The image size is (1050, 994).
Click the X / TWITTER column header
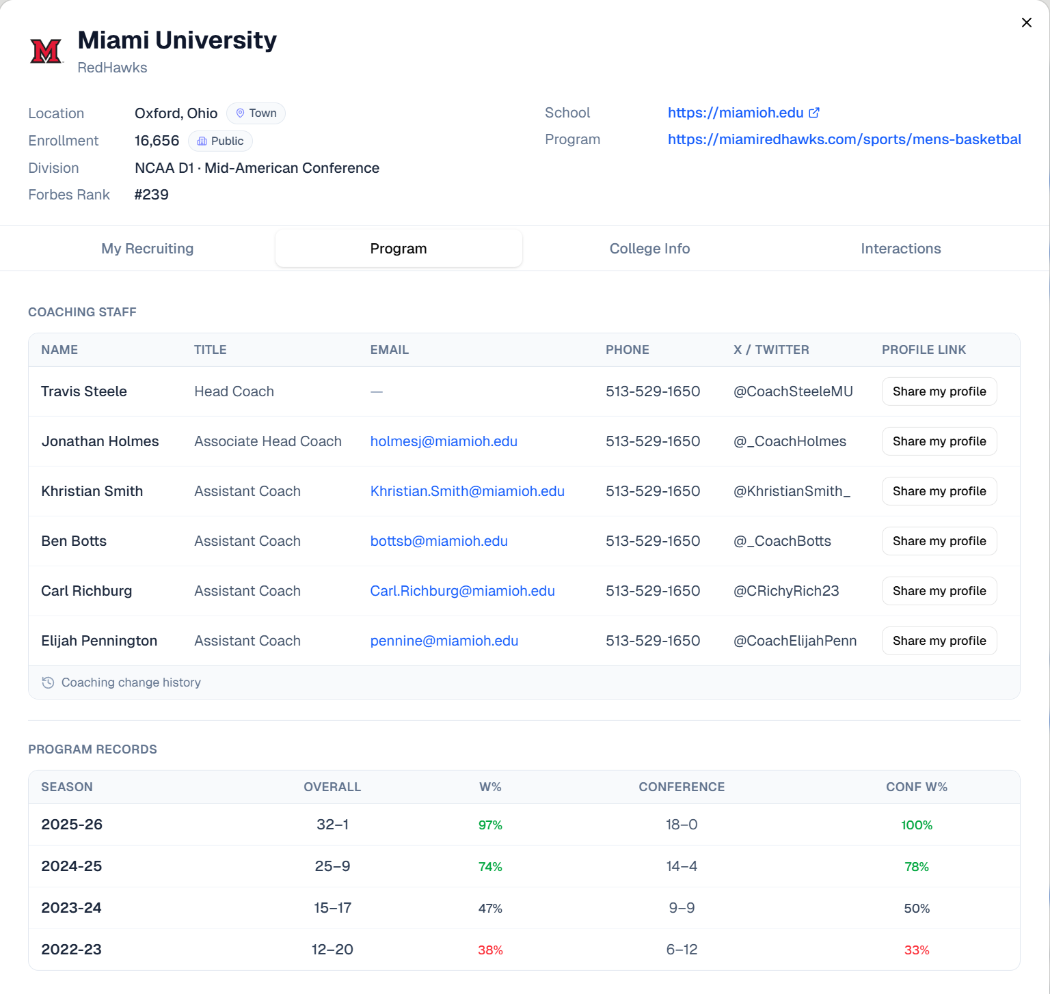tap(771, 350)
